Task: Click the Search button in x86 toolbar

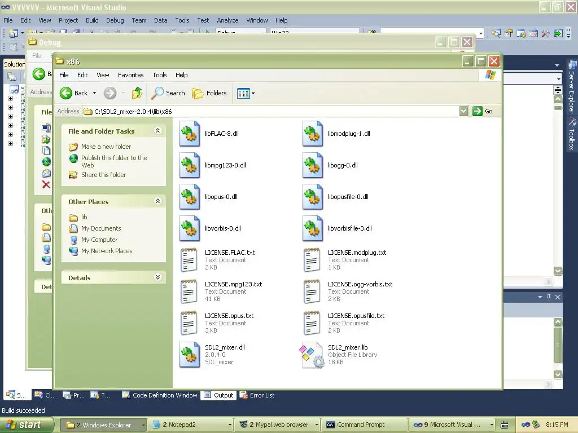Action: pyautogui.click(x=168, y=93)
